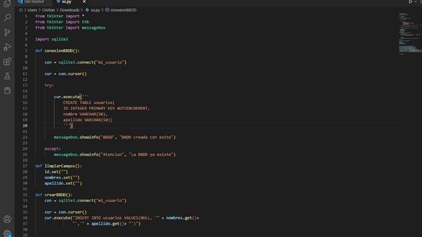
Task: Click the 'def conexionBBDD():' definition
Action: pos(57,51)
